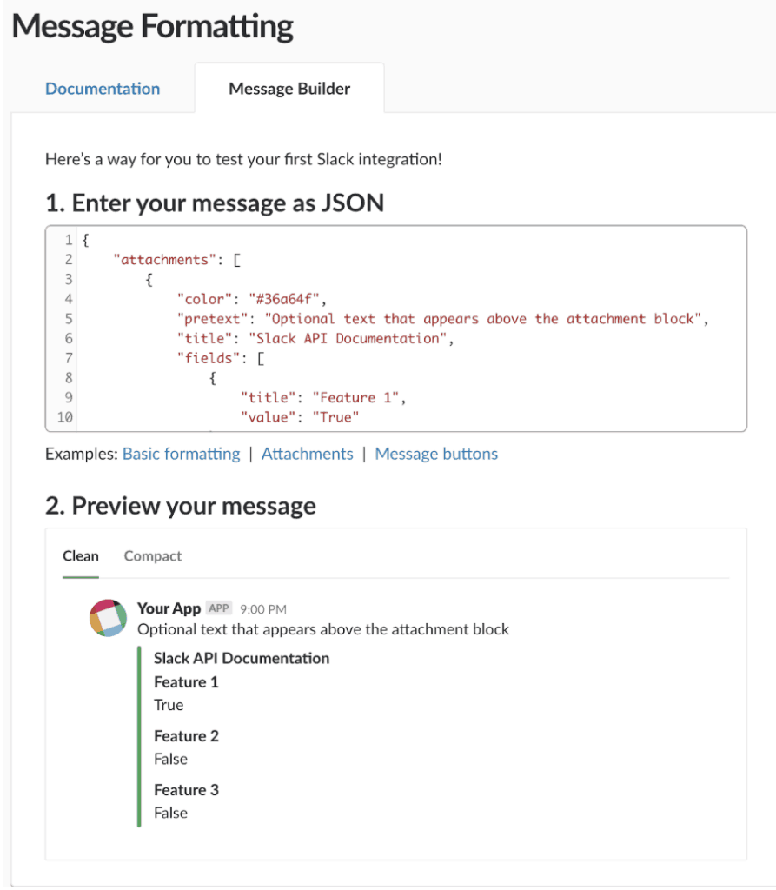Click the Your App avatar icon
776x890 pixels.
(108, 618)
